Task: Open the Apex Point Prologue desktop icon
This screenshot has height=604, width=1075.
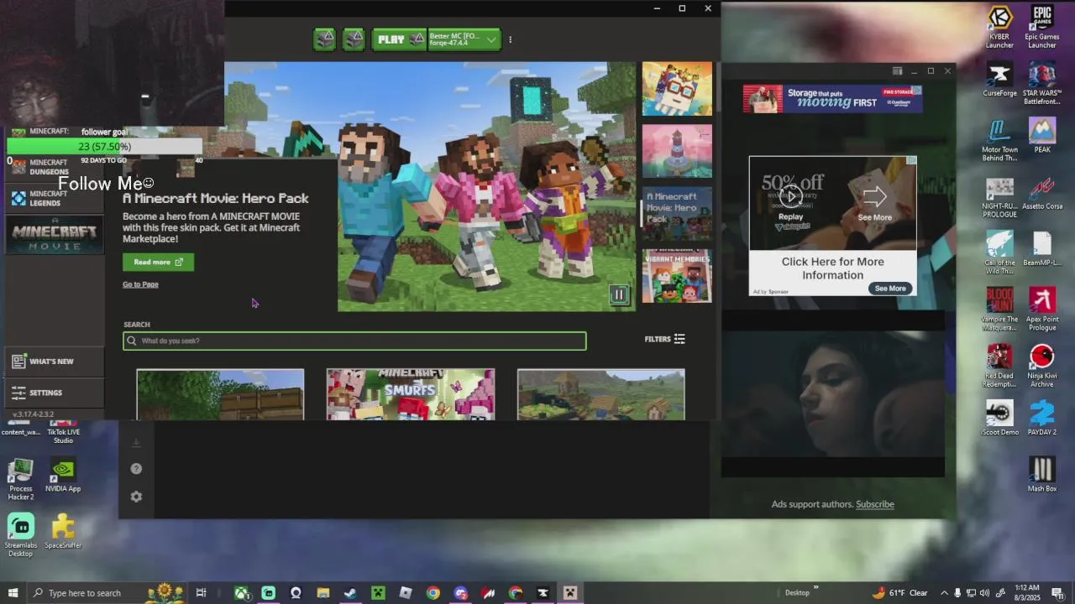Action: click(x=1042, y=310)
